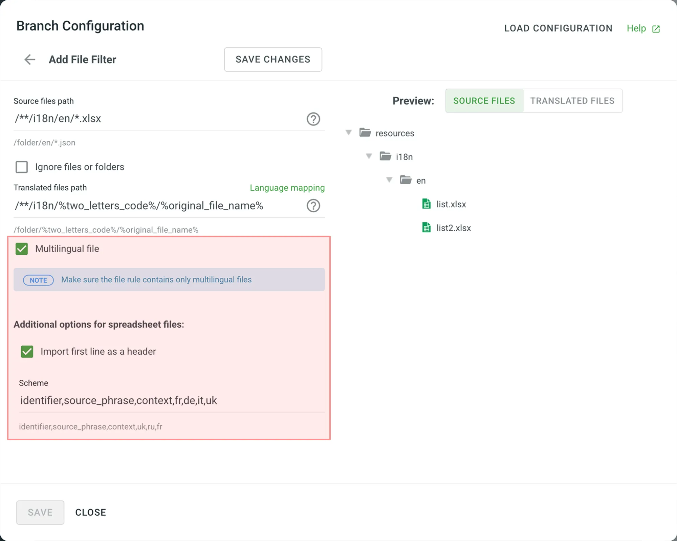The height and width of the screenshot is (541, 677).
Task: Click the i18n folder icon
Action: click(x=385, y=156)
